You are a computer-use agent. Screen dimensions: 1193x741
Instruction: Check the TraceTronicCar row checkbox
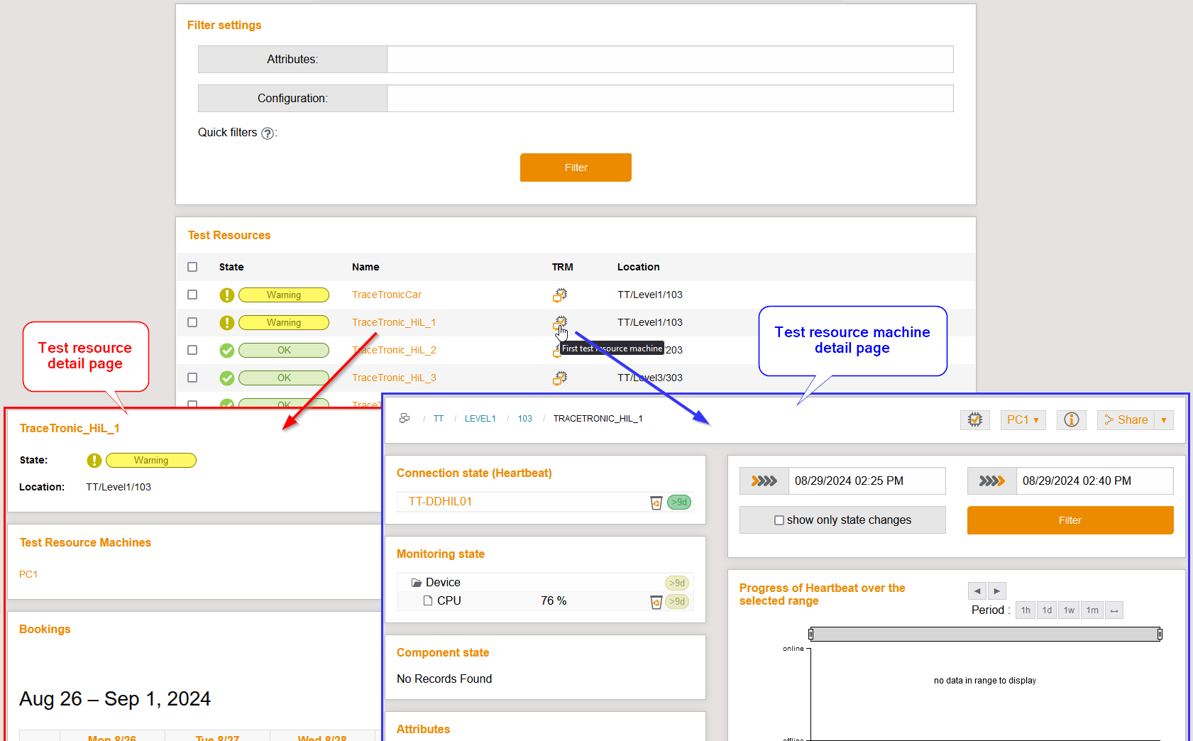point(192,295)
